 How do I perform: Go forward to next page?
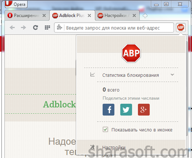pyautogui.click(x=24, y=27)
